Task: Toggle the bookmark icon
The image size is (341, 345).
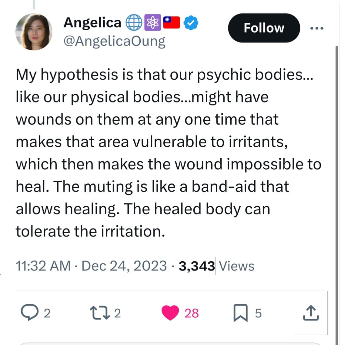Action: click(x=240, y=313)
